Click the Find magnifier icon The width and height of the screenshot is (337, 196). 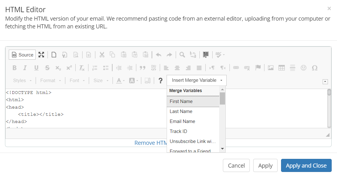click(x=182, y=55)
